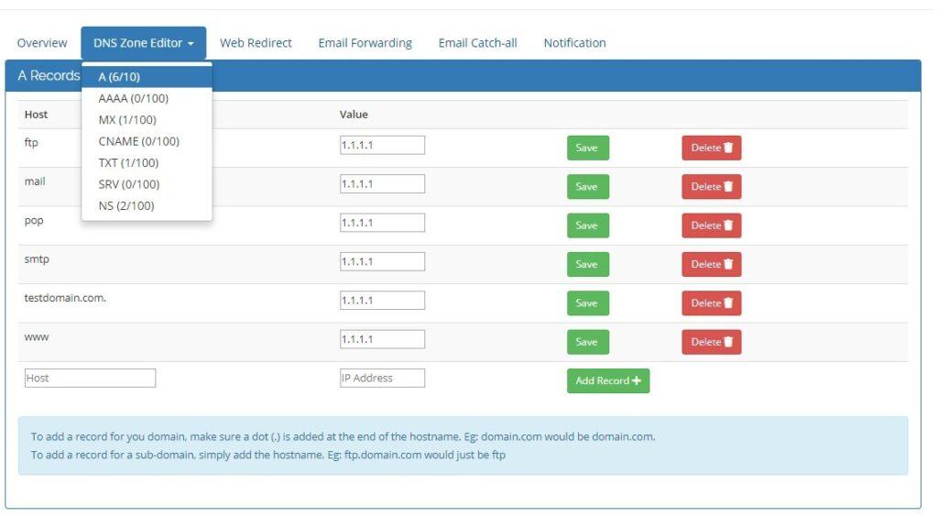The image size is (938, 528).
Task: Save the smtp record
Action: (587, 265)
